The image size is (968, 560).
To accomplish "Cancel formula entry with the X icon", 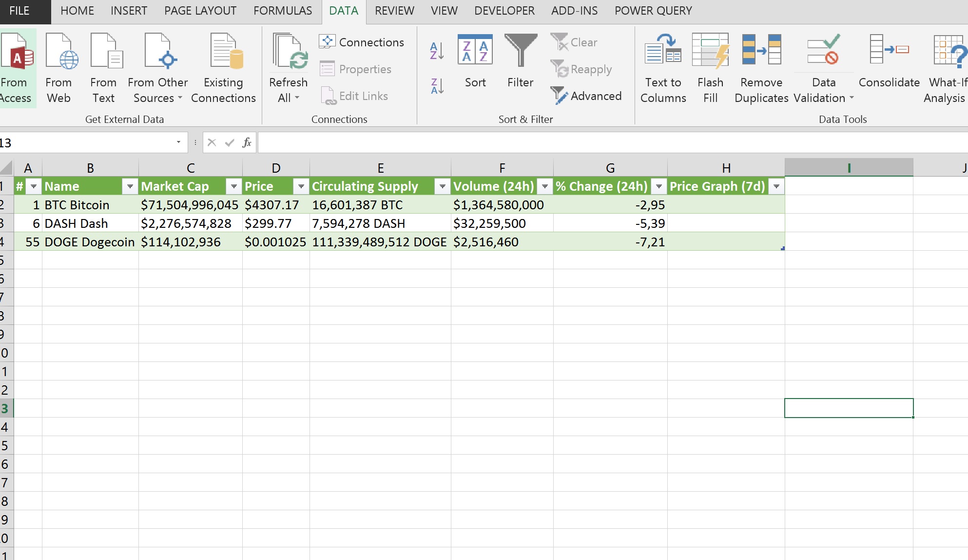I will coord(212,142).
